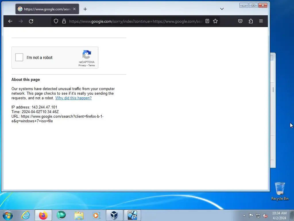Open the Firefox application menu
The image size is (294, 221).
coord(261,21)
